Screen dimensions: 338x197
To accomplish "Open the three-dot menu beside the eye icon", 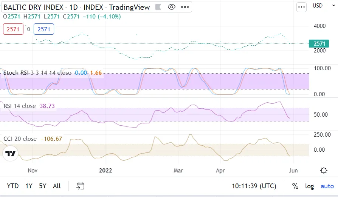I will [x=185, y=7].
